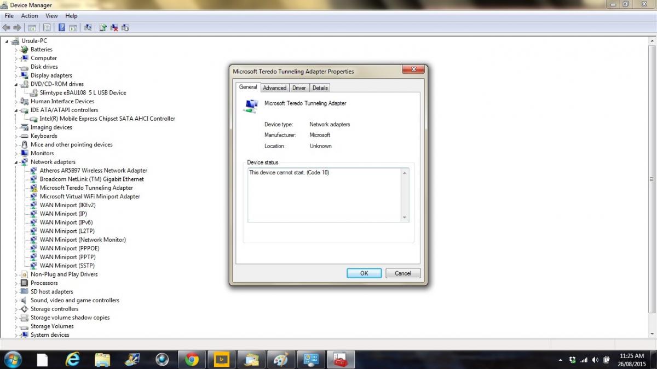Click network adapter icon in Properties dialog
This screenshot has height=369, width=657.
point(251,106)
